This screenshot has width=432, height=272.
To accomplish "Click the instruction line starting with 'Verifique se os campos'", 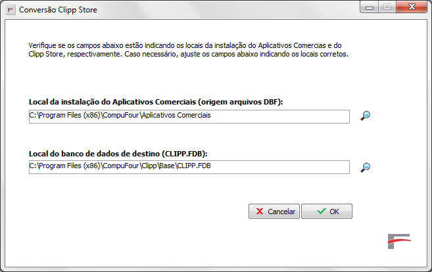I will (x=185, y=45).
